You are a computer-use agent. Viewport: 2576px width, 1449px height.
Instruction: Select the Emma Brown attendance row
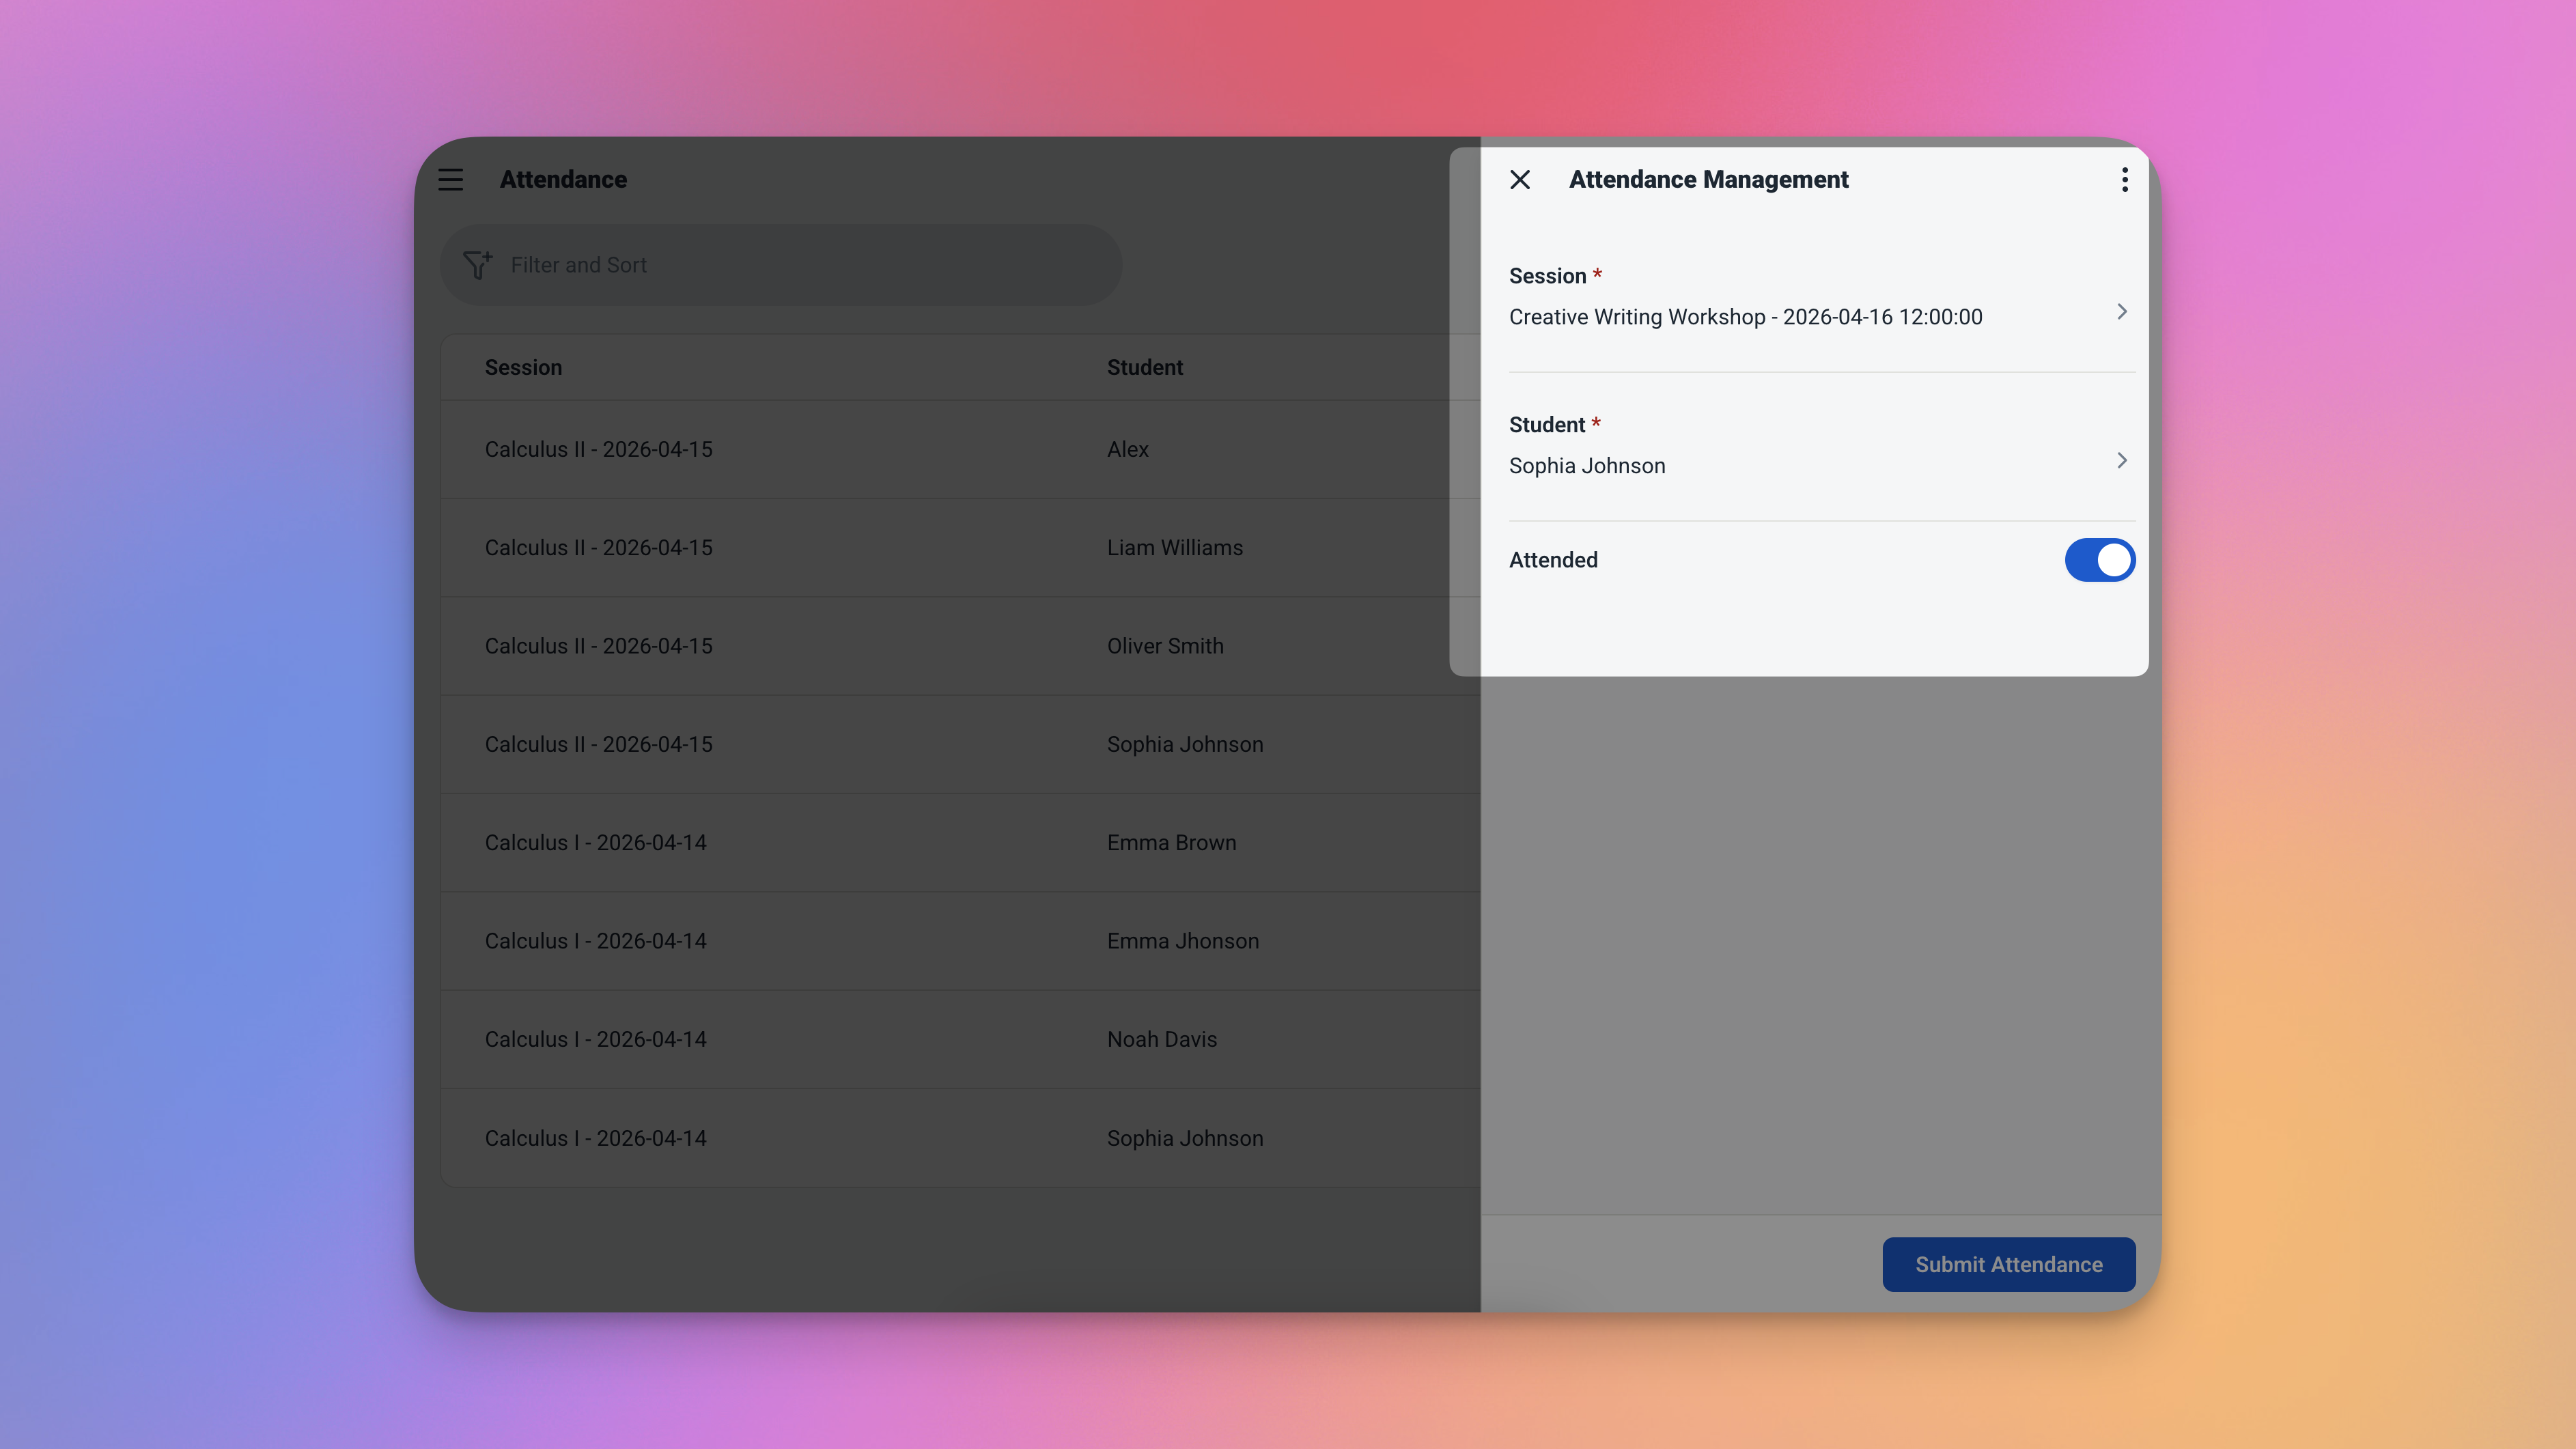[1171, 843]
